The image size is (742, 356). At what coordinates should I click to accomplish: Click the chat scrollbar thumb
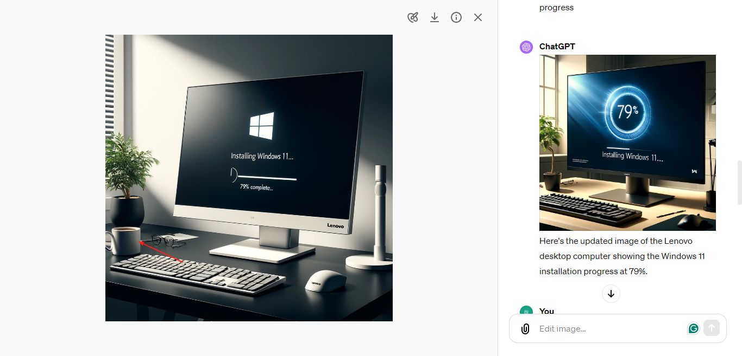pos(739,183)
